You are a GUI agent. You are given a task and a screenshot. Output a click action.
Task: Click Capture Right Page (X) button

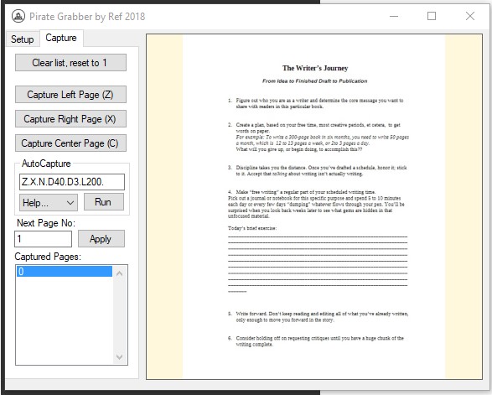point(70,119)
